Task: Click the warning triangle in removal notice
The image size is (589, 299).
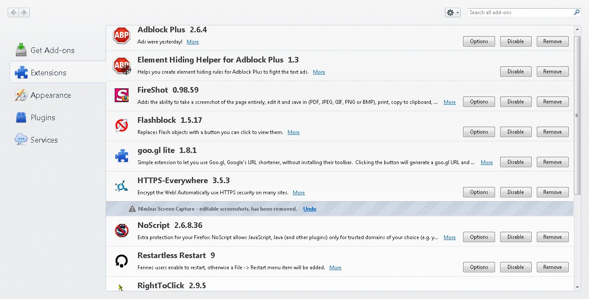Action: pos(132,209)
